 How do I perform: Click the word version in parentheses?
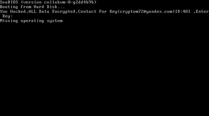pyautogui.click(x=33, y=2)
